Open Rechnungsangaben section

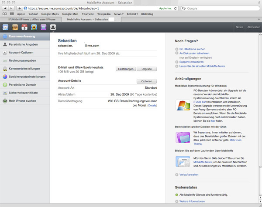(x=25, y=60)
